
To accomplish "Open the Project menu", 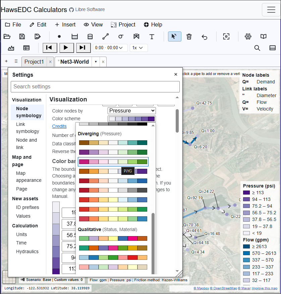I will (123, 24).
